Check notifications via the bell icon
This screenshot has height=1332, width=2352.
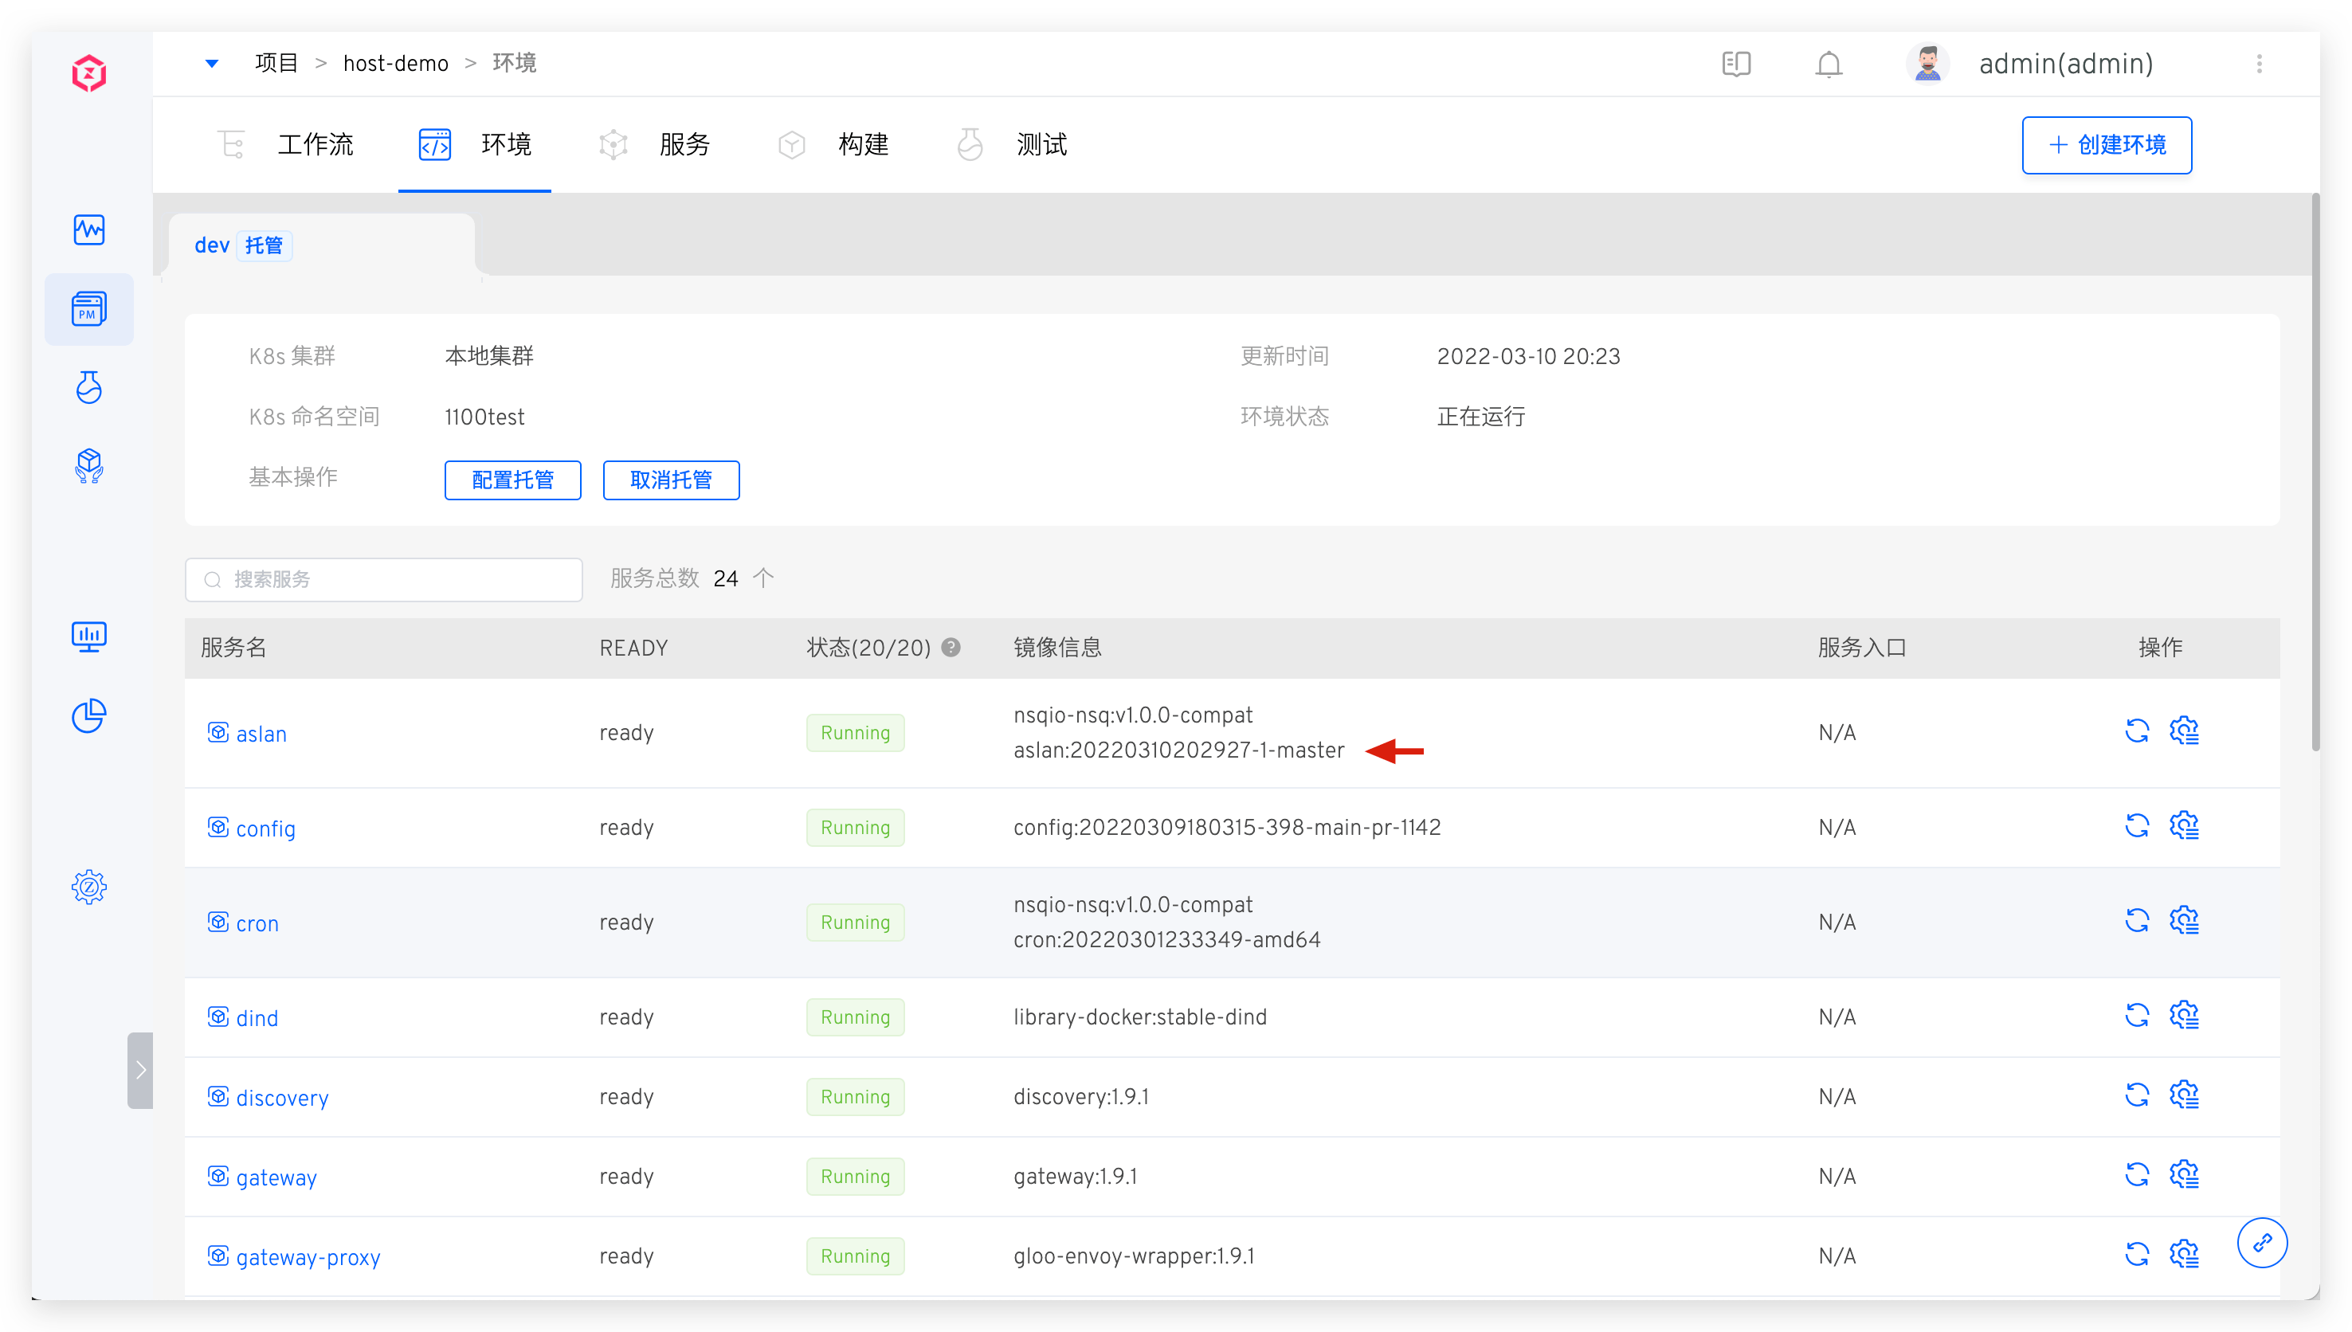(1828, 64)
